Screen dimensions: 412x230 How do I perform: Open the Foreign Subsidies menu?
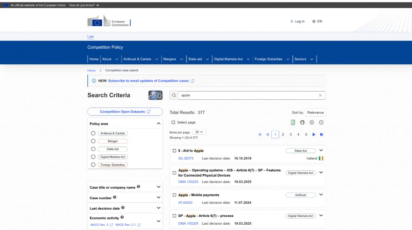pos(272,59)
